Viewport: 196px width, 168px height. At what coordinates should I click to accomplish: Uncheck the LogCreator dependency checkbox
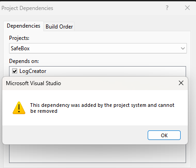click(x=14, y=71)
